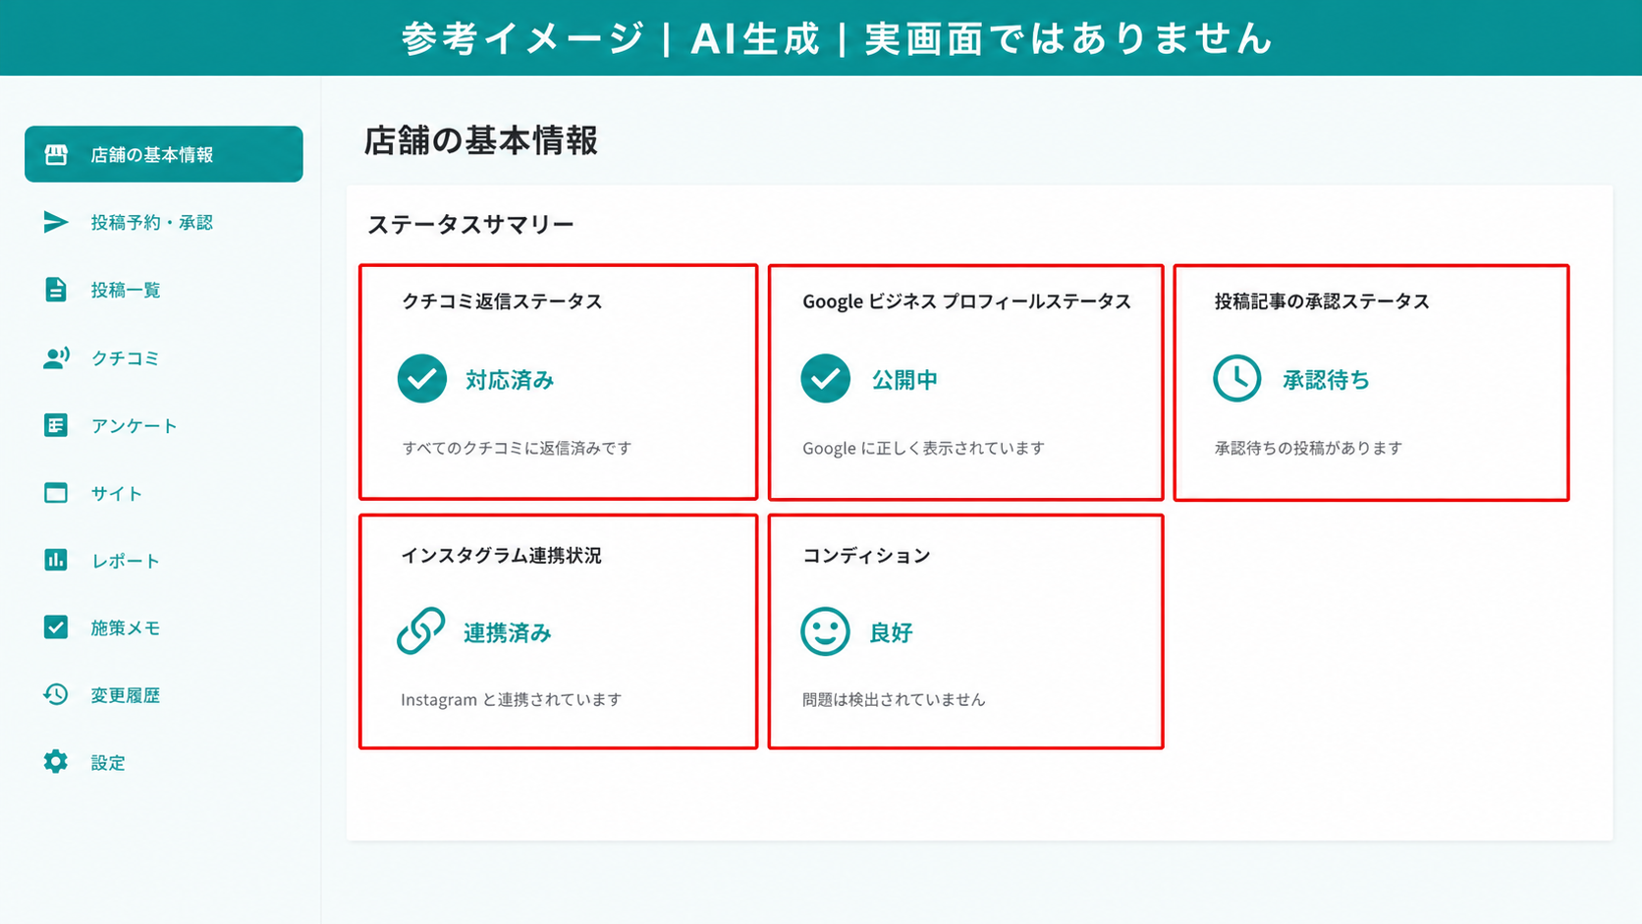Click the 公開中 status text
This screenshot has height=924, width=1642.
tap(904, 380)
